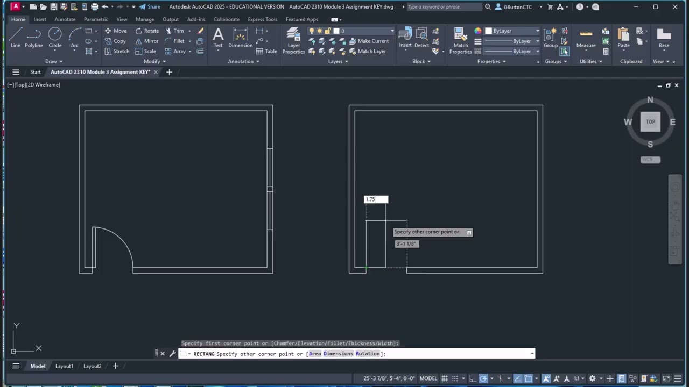Open Quick Calculator icon

606,51
